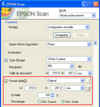Open the Original target format dropdown

point(65,81)
